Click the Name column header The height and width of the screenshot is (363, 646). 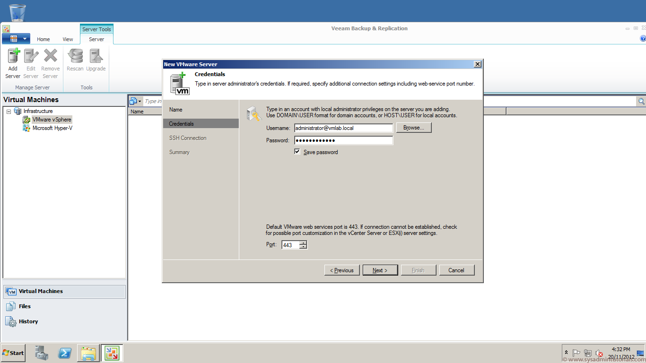click(137, 112)
